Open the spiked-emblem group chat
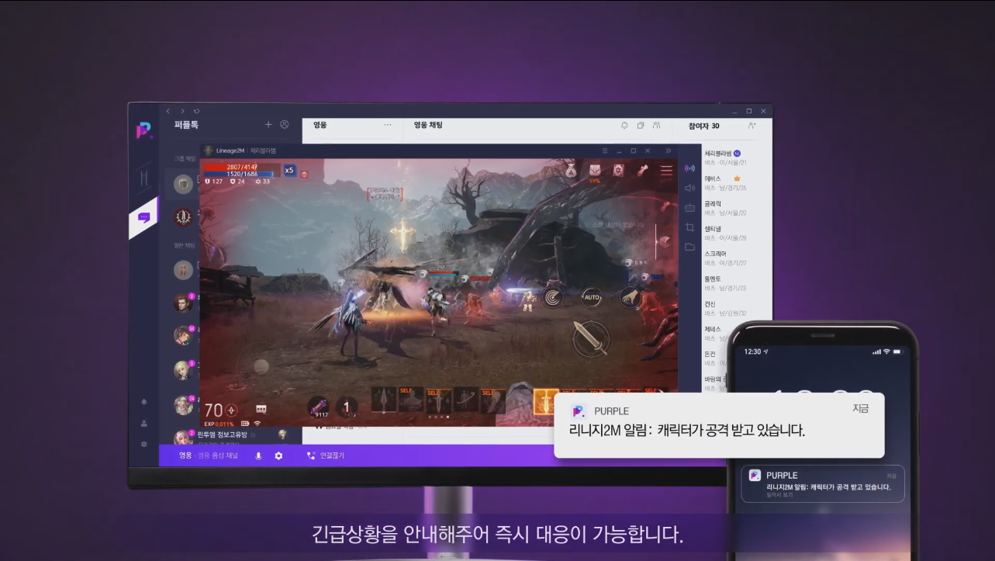The image size is (995, 561). (x=184, y=216)
